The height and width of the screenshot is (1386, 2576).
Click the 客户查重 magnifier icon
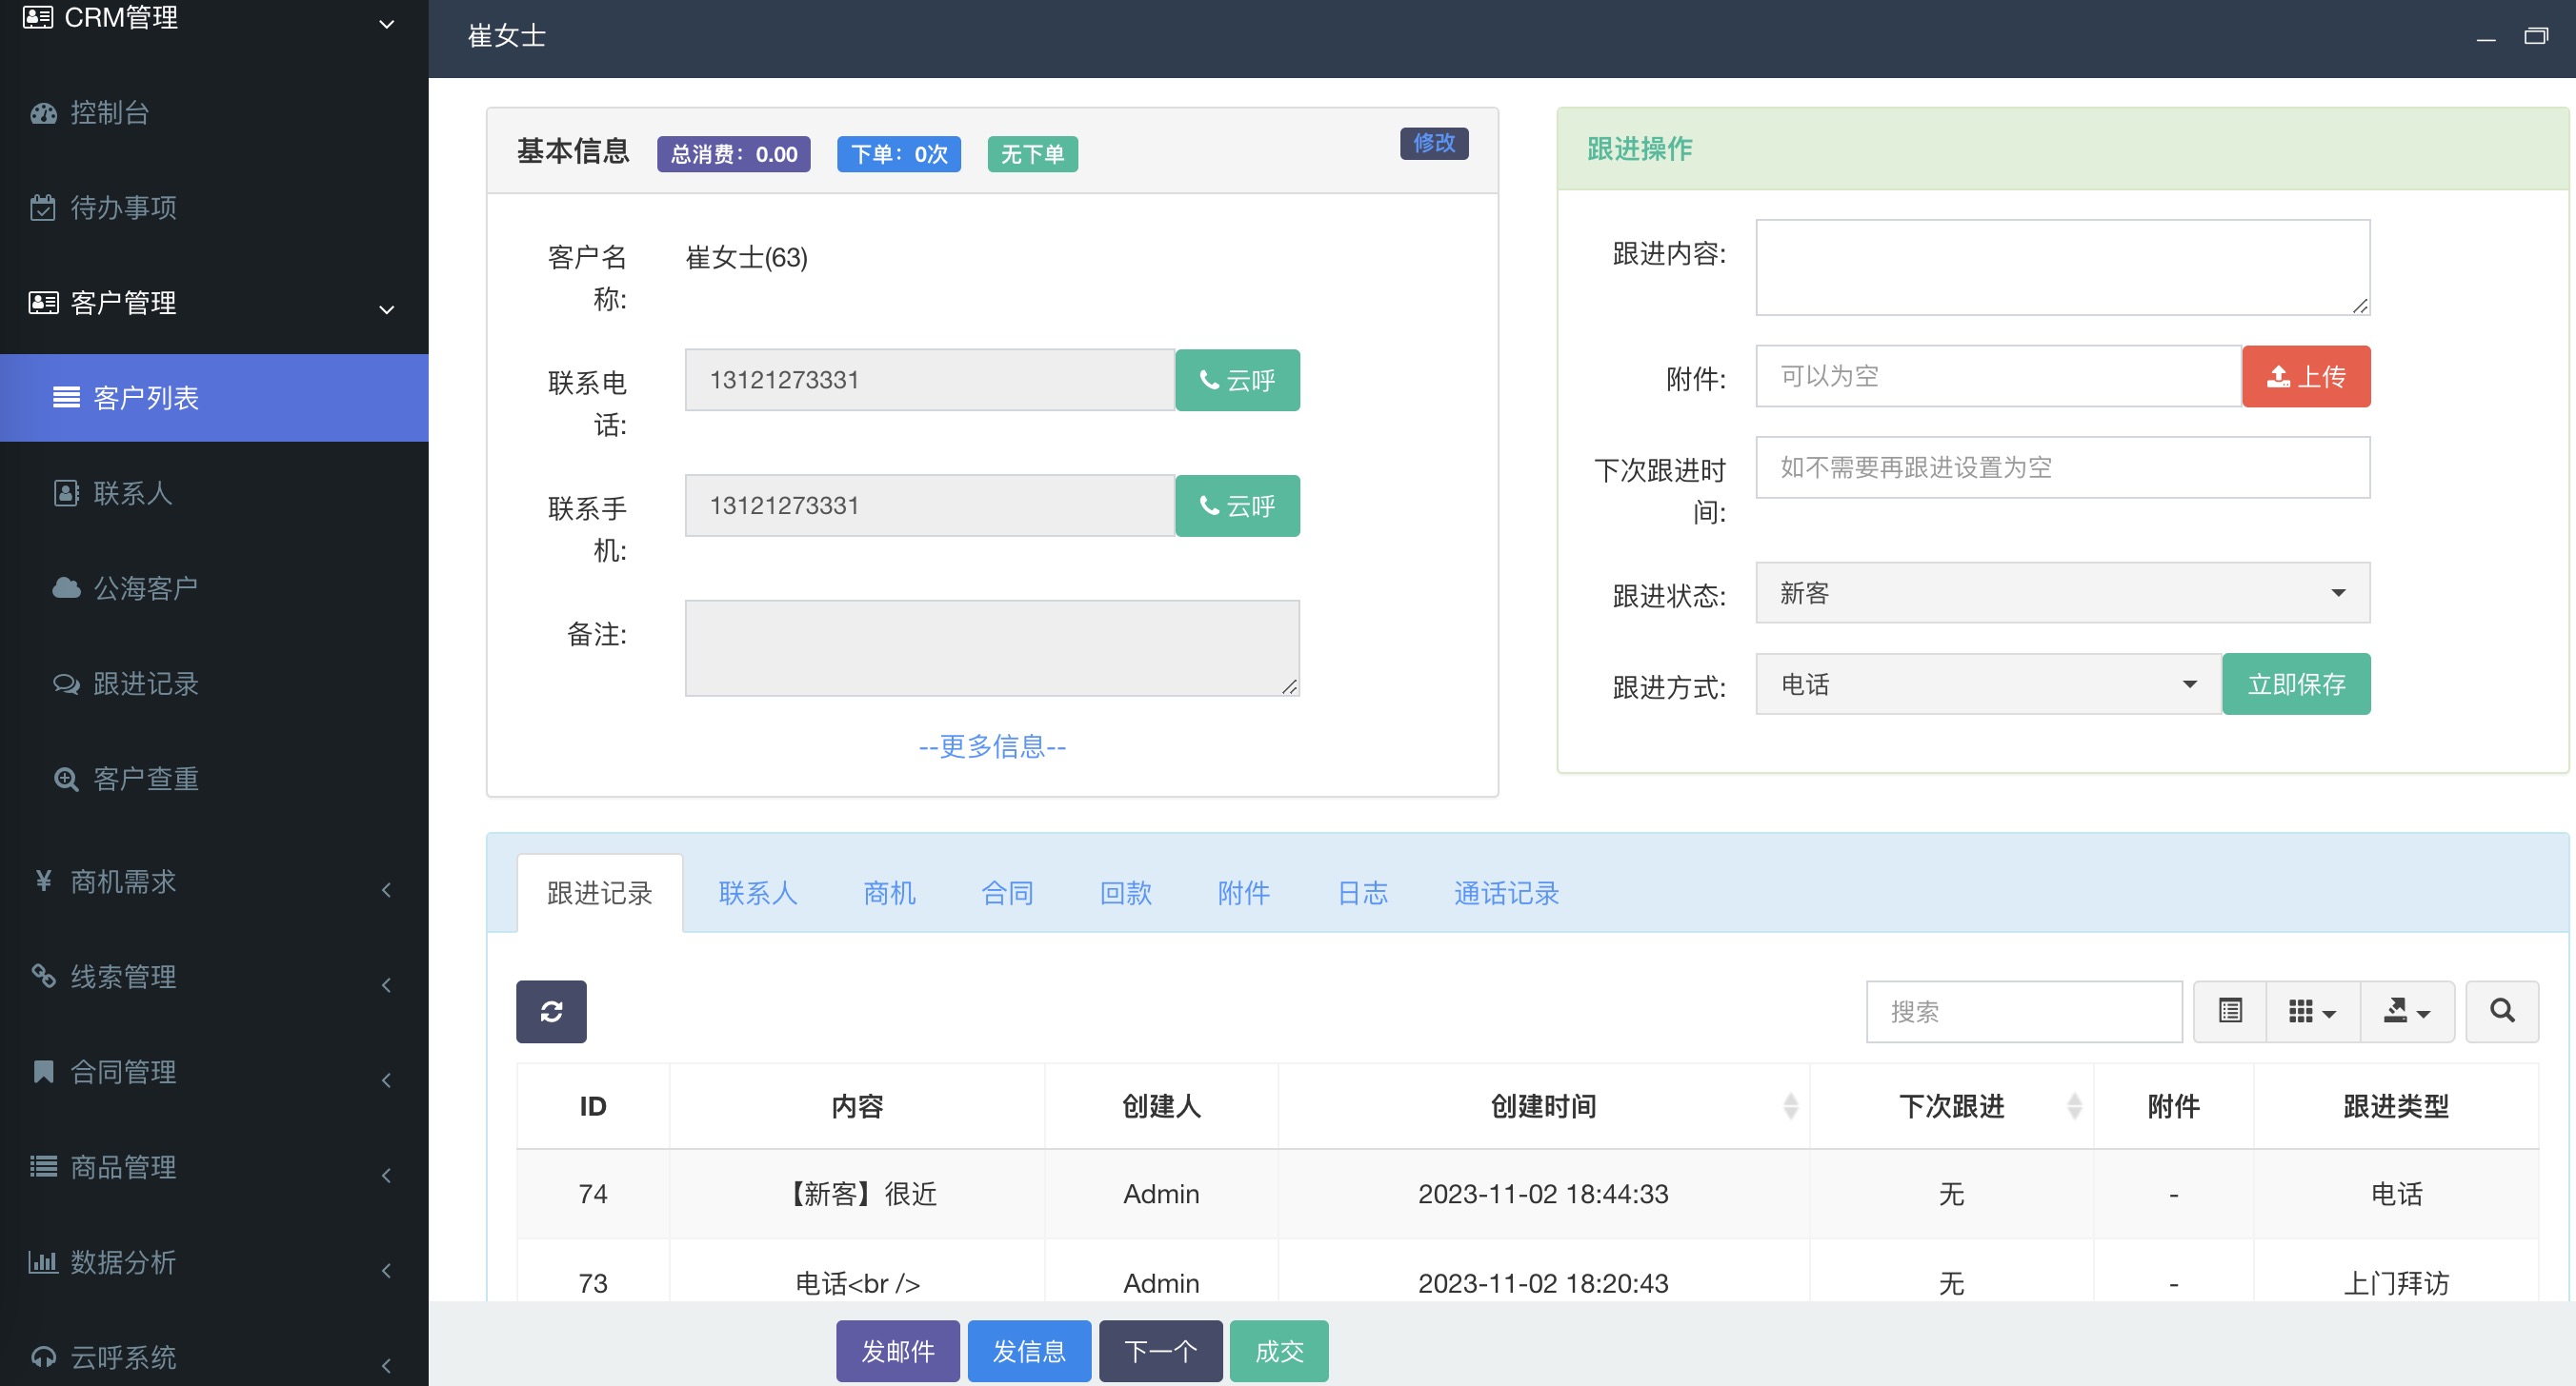pyautogui.click(x=66, y=779)
